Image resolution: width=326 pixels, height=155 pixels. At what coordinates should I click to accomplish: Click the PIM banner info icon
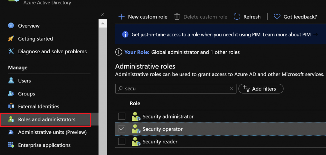pyautogui.click(x=125, y=34)
